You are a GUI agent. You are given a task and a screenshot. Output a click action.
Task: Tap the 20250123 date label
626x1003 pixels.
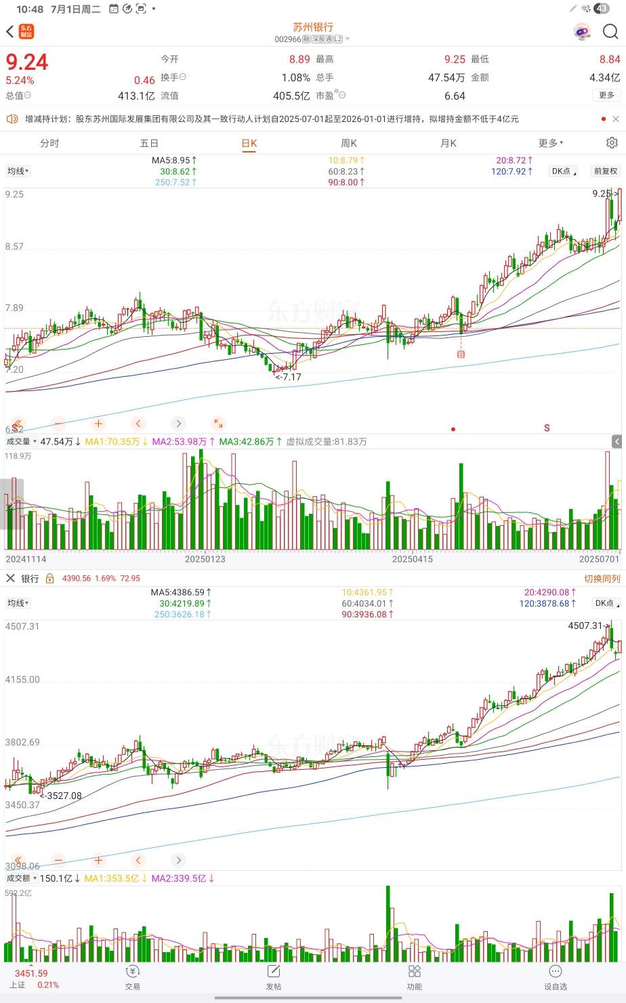(205, 559)
